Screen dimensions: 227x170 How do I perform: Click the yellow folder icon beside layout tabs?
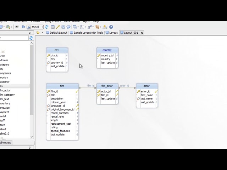pyautogui.click(x=38, y=33)
